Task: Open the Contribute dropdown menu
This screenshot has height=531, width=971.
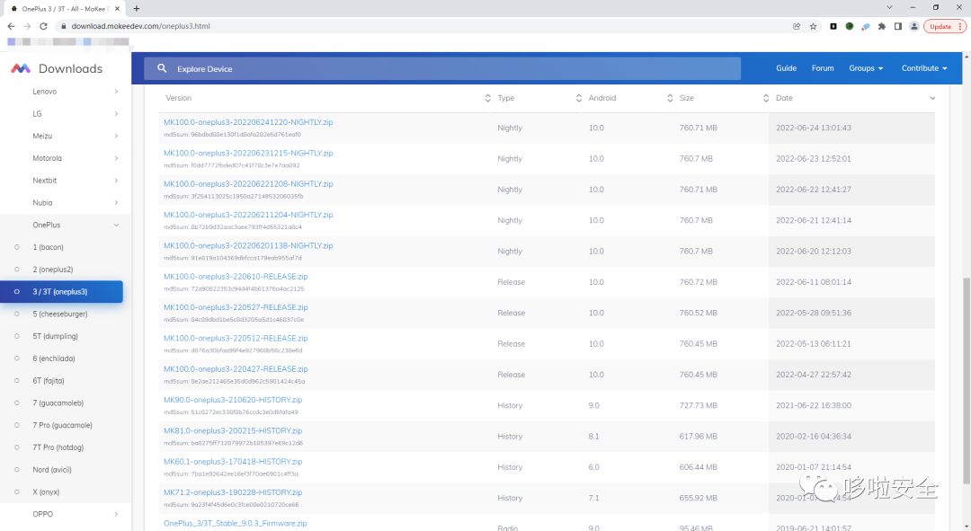Action: click(x=924, y=68)
